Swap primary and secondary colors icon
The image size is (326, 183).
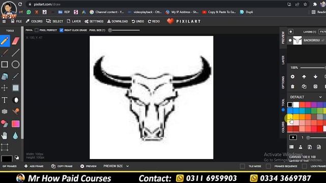(17, 158)
